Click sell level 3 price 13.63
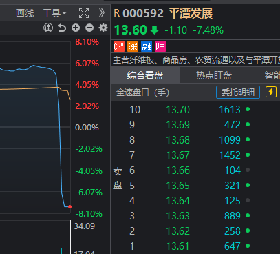The height and width of the screenshot is (254, 280). [x=178, y=216]
